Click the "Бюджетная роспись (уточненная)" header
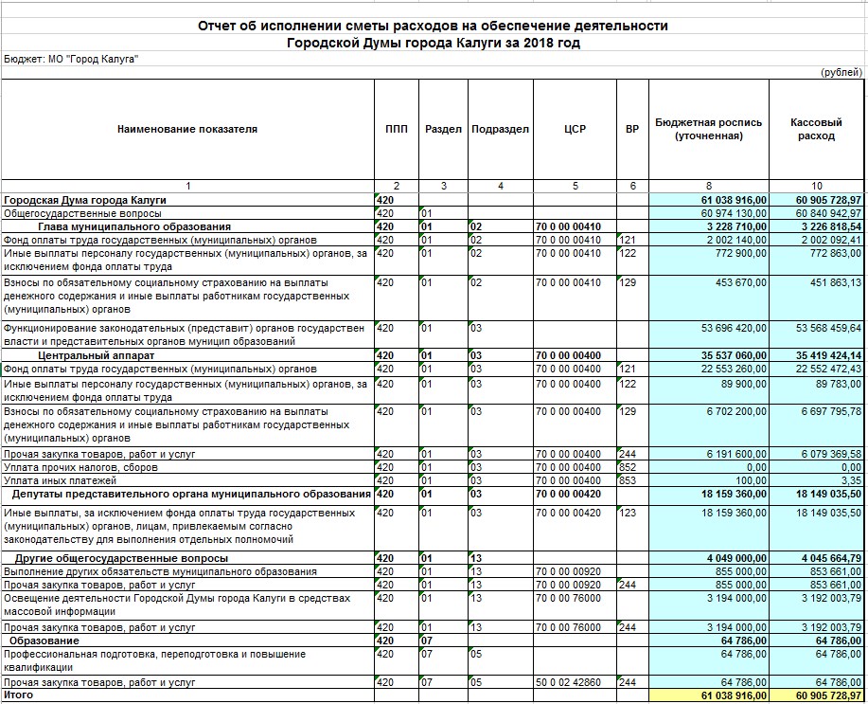868x704 pixels. (x=709, y=129)
